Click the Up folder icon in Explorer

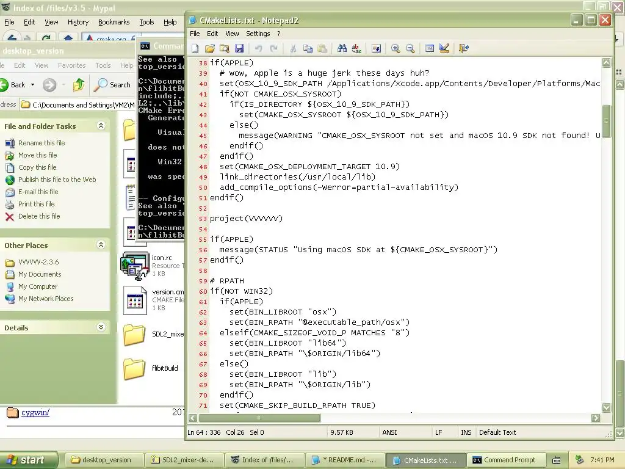click(x=79, y=84)
